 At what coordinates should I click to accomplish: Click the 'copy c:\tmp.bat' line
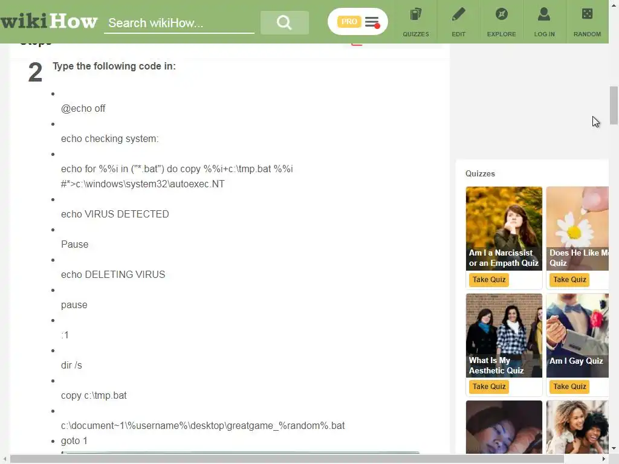94,395
